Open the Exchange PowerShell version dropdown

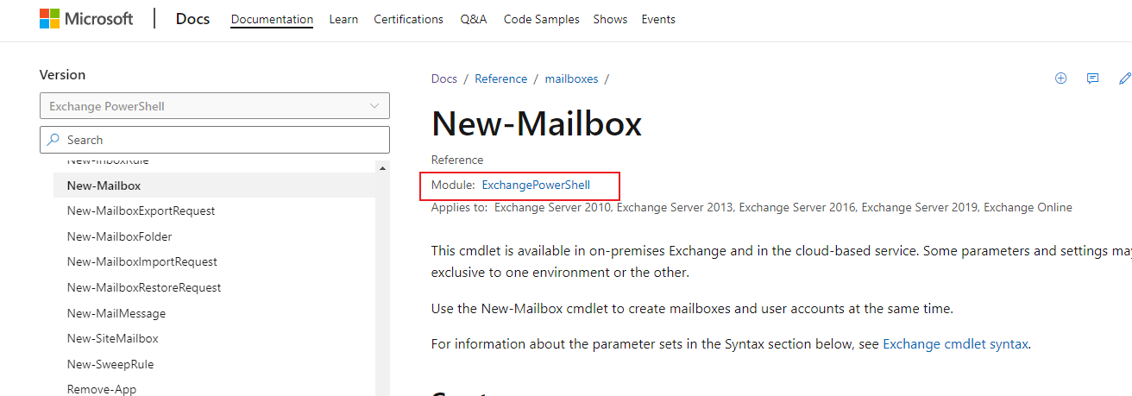point(215,106)
